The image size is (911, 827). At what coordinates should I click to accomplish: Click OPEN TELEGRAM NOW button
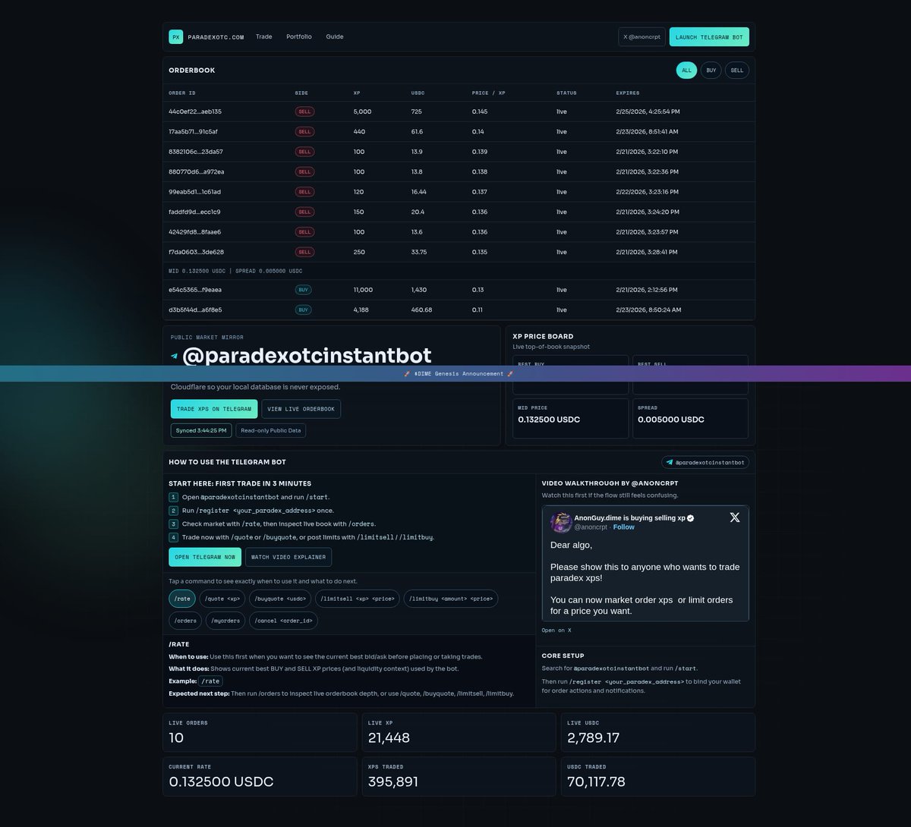pos(205,557)
